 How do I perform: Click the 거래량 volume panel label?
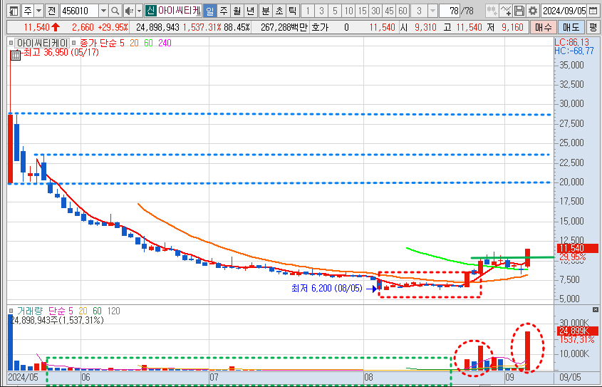pyautogui.click(x=31, y=311)
